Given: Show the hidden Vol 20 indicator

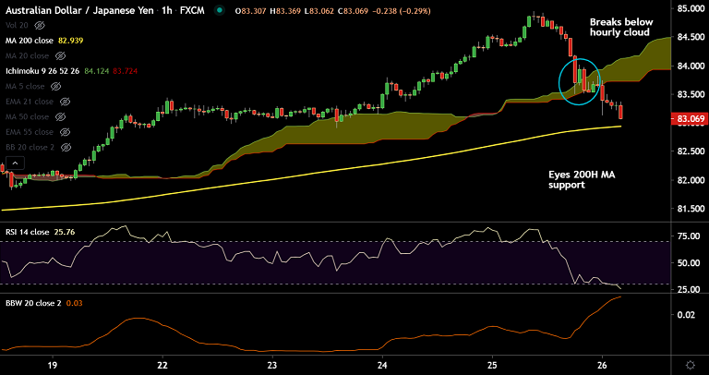Looking at the screenshot, I should (x=41, y=25).
